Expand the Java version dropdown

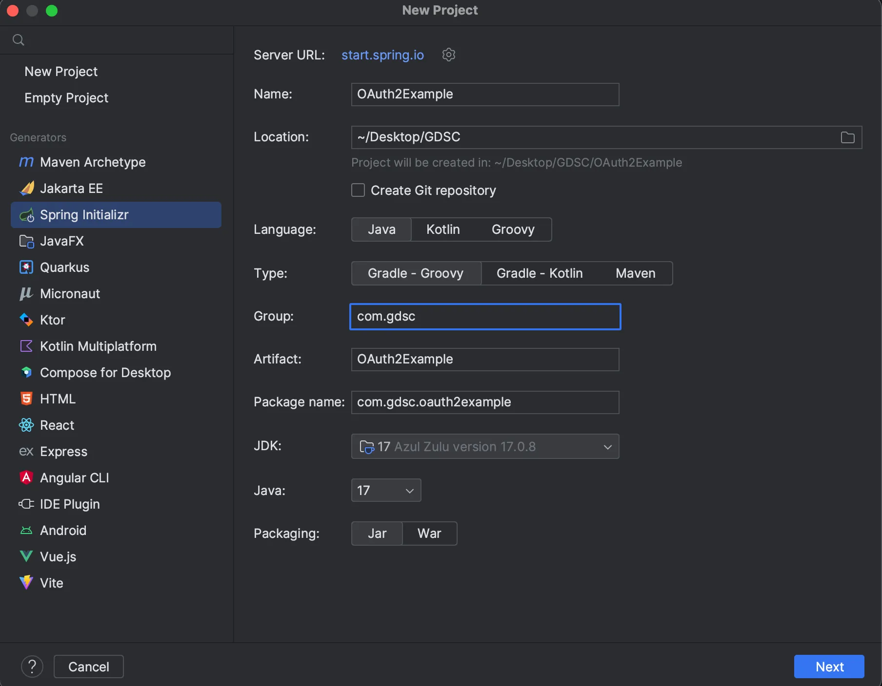coord(386,490)
